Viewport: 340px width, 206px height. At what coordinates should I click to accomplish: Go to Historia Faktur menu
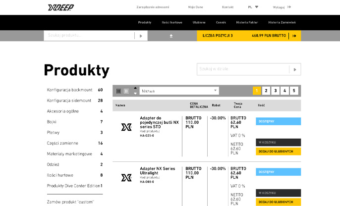246,22
